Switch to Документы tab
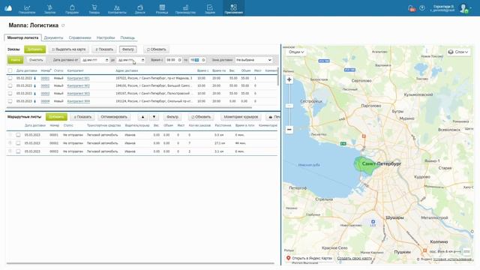 pos(53,37)
